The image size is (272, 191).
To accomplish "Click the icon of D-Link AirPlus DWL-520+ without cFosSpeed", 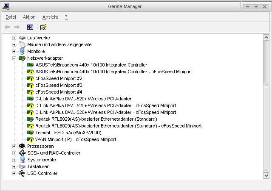I will (x=30, y=99).
